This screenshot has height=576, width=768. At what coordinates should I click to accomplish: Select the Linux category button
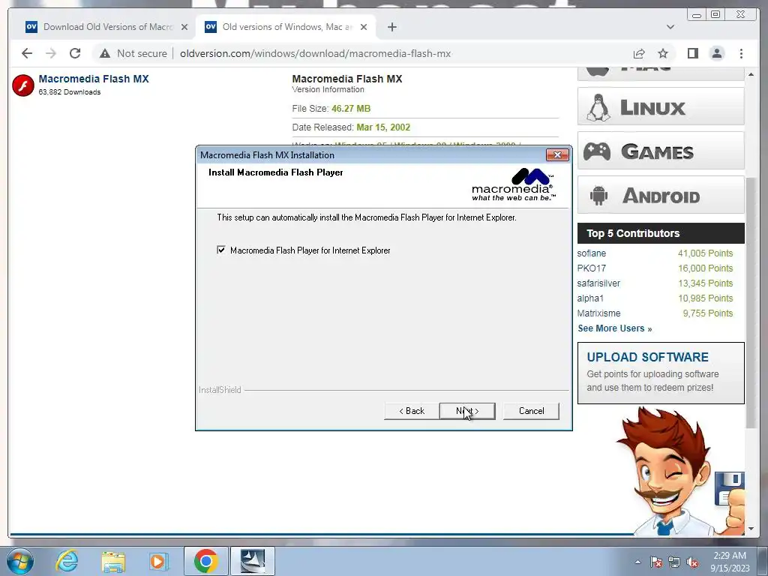[661, 106]
